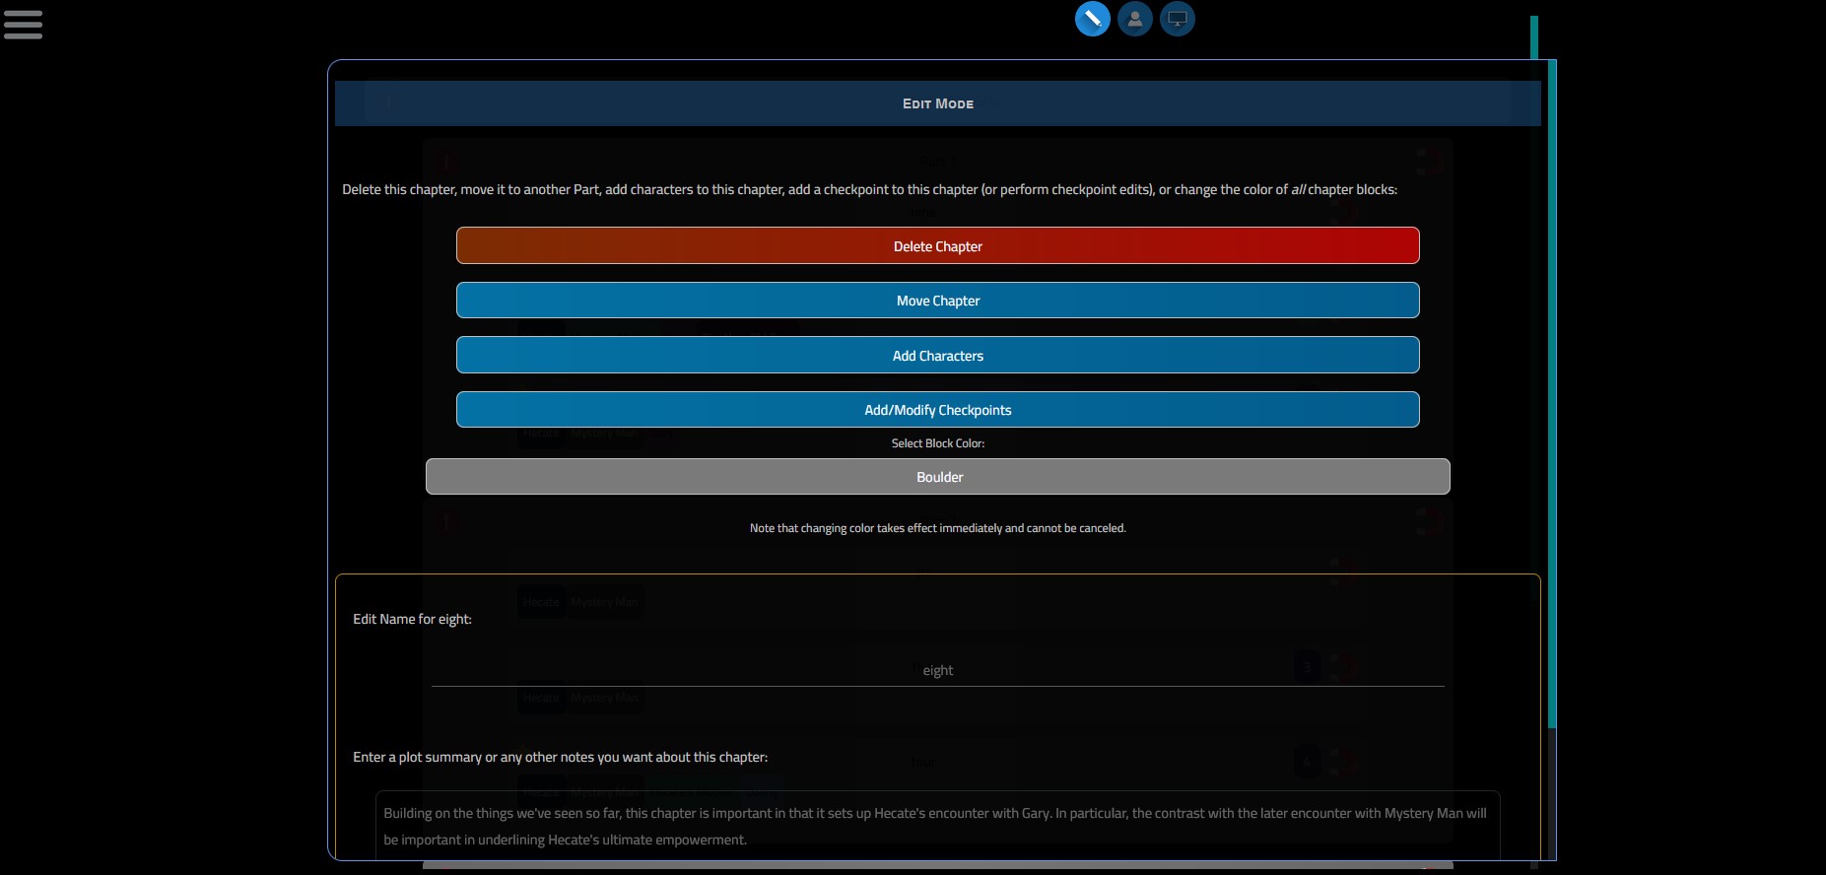Screen dimensions: 1826x875
Task: Click the Edit Mode header bar
Action: pos(937,103)
